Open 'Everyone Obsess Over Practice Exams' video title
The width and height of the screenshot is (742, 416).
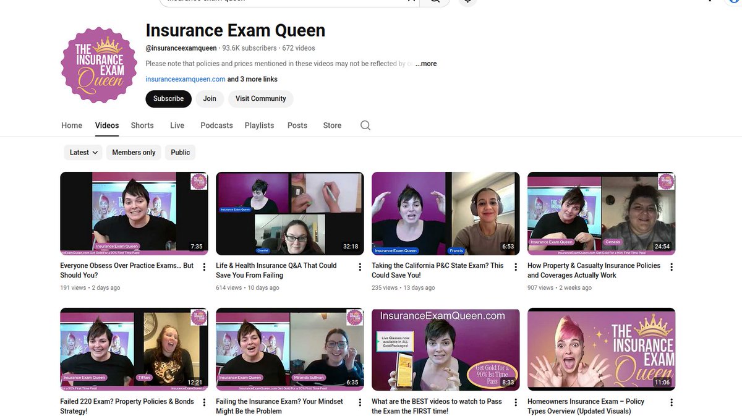[127, 270]
